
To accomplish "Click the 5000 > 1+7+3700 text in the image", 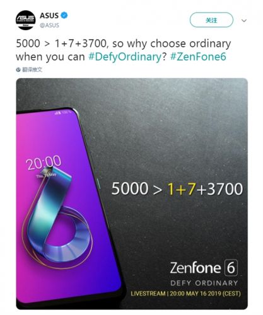I will [177, 188].
